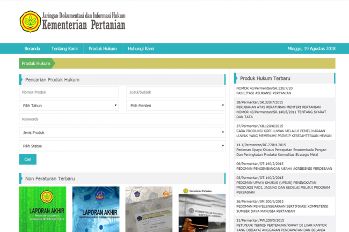Open the green Laporan Akhir thumbnail
Viewport: 349px width, 232px height.
click(42, 209)
